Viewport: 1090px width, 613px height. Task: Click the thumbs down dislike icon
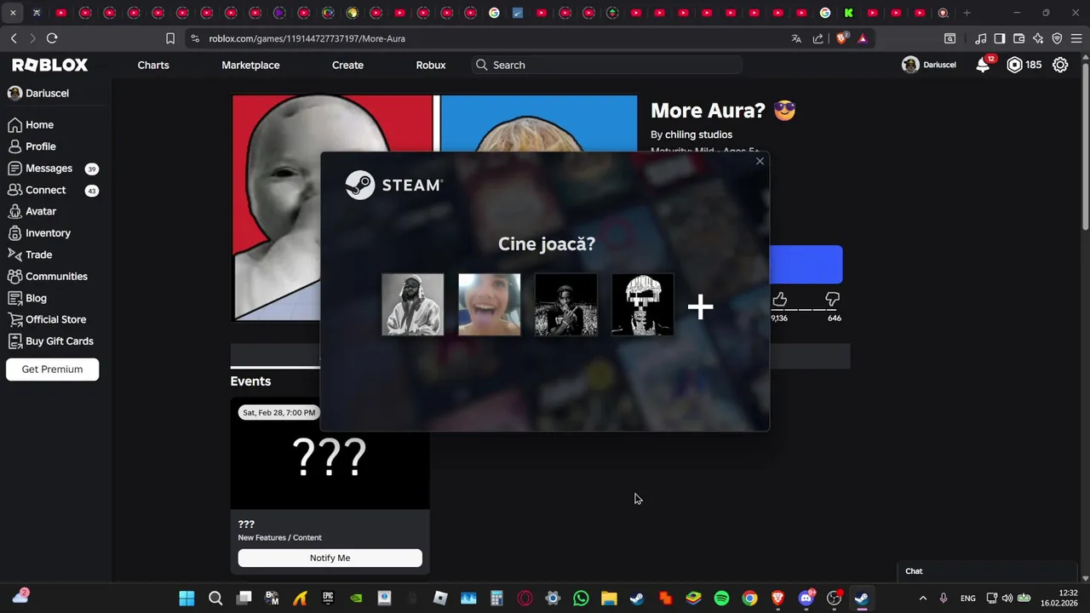tap(833, 300)
